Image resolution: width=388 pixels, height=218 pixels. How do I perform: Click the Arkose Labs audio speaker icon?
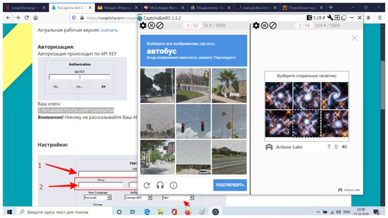[344, 147]
